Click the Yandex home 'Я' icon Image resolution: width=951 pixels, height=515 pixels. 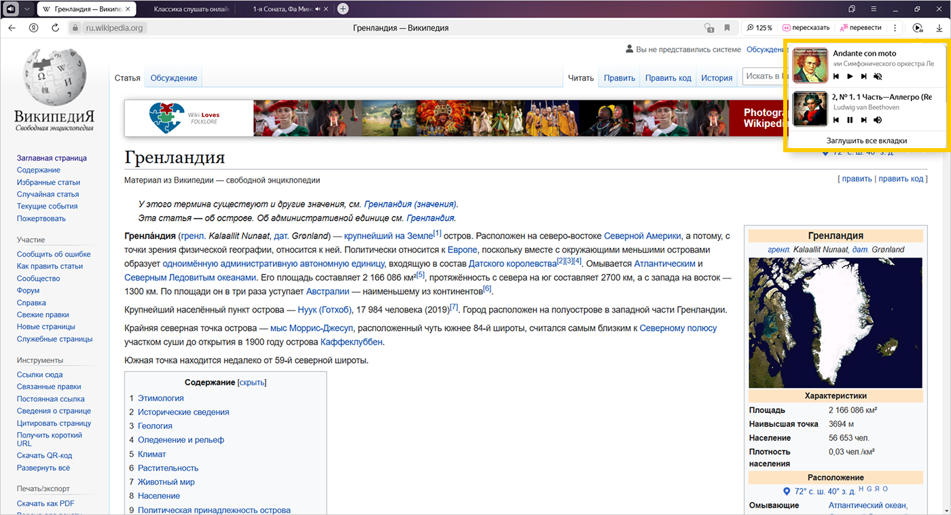point(33,28)
